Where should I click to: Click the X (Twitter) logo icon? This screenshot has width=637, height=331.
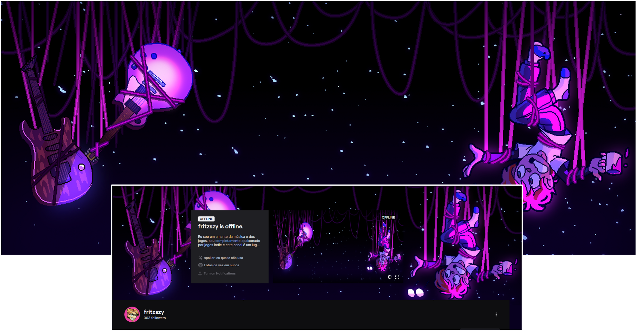pos(200,258)
